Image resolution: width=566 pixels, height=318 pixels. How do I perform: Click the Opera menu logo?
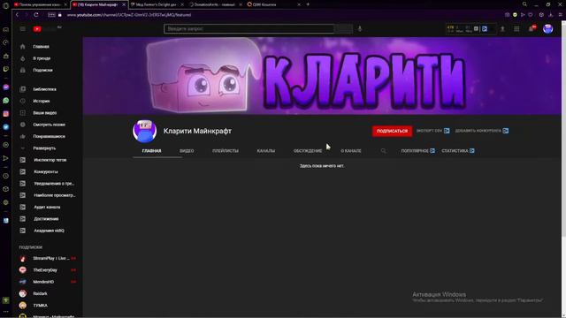(5, 4)
